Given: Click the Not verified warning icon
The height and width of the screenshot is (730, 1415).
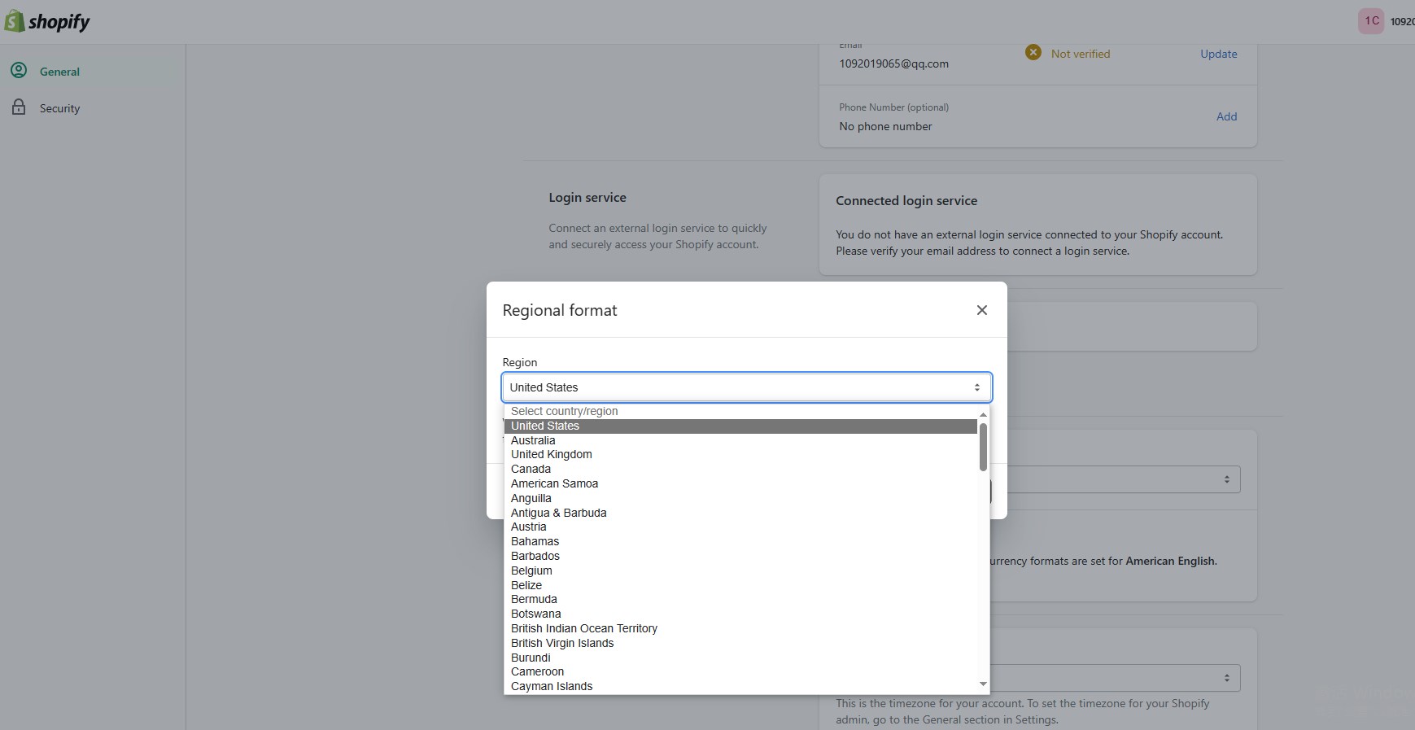Looking at the screenshot, I should [x=1033, y=52].
